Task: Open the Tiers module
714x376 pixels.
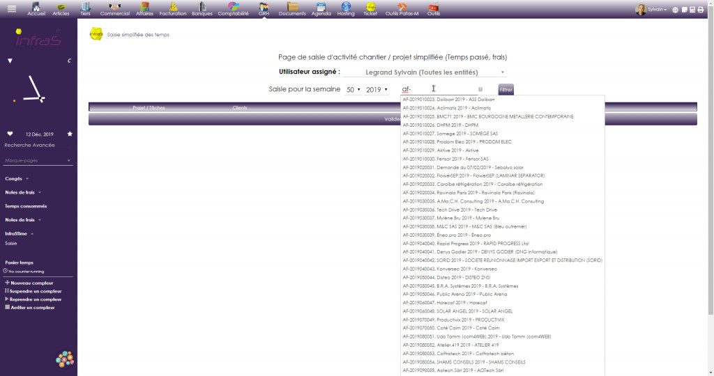Action: tap(85, 9)
